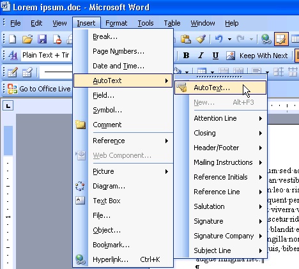This screenshot has width=299, height=269.
Task: Choose File... in Insert menu
Action: point(123,216)
